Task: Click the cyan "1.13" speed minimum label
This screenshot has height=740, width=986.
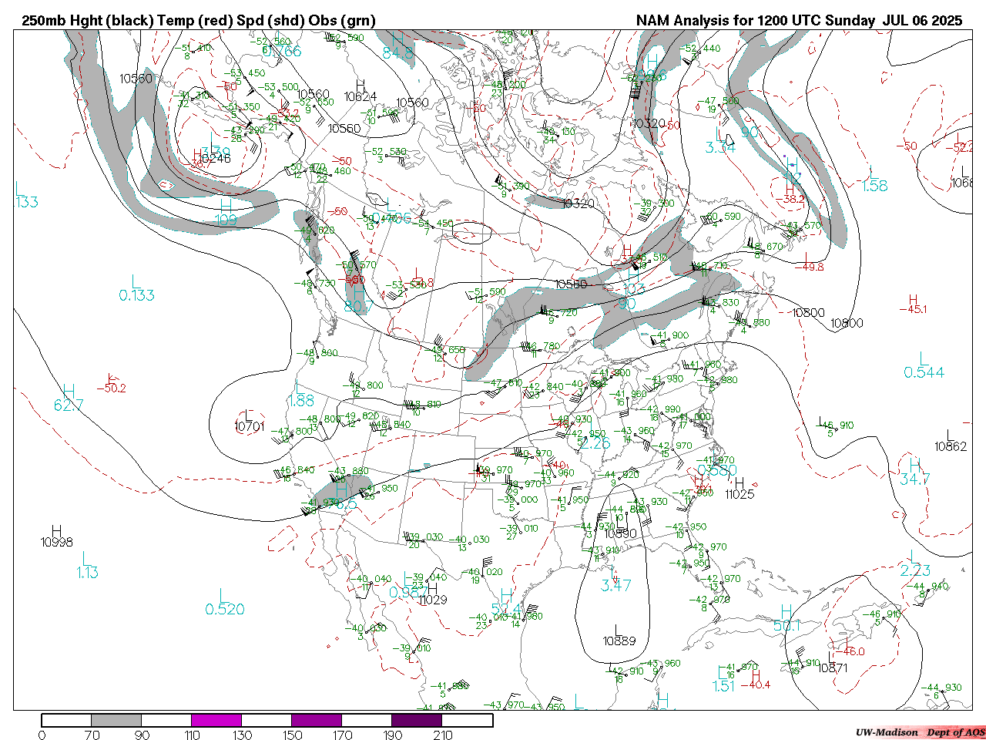Action: pos(87,572)
